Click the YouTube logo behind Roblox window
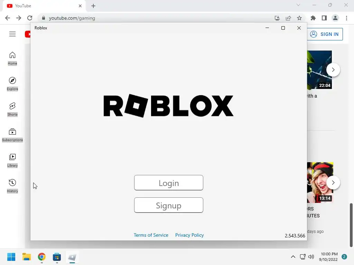This screenshot has height=265, width=354. 28,34
